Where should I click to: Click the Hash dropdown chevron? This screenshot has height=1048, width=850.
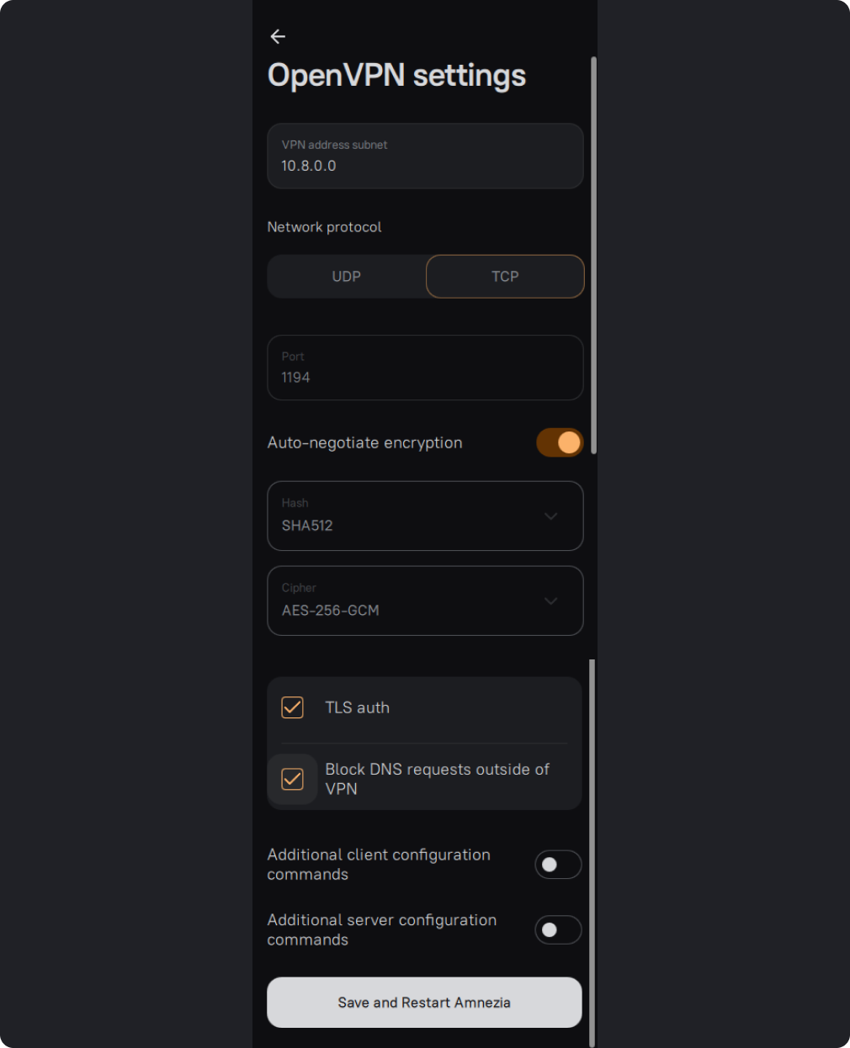(x=550, y=516)
